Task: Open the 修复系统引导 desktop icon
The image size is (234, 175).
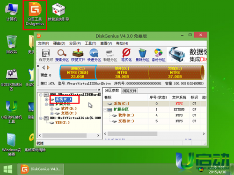Action: [58, 12]
